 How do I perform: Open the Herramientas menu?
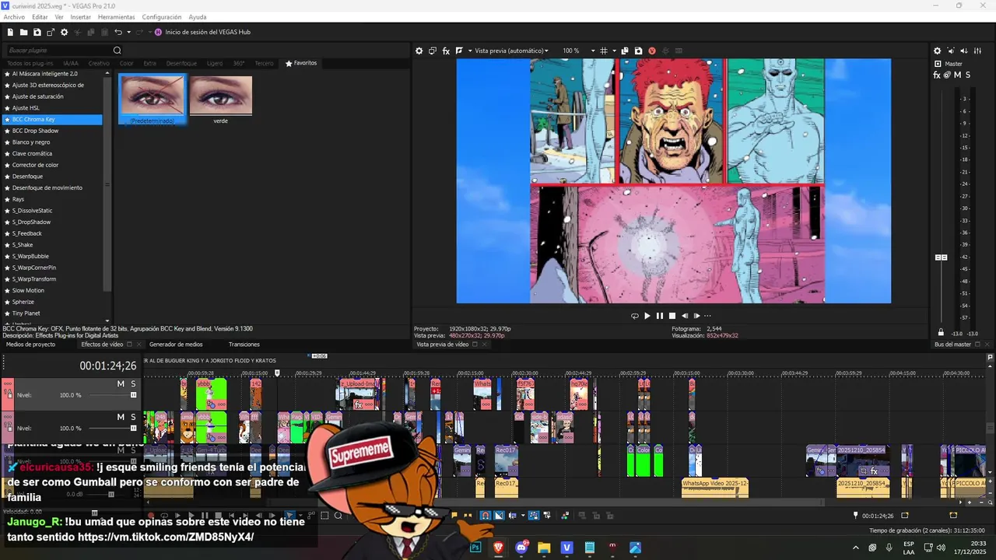click(x=116, y=17)
